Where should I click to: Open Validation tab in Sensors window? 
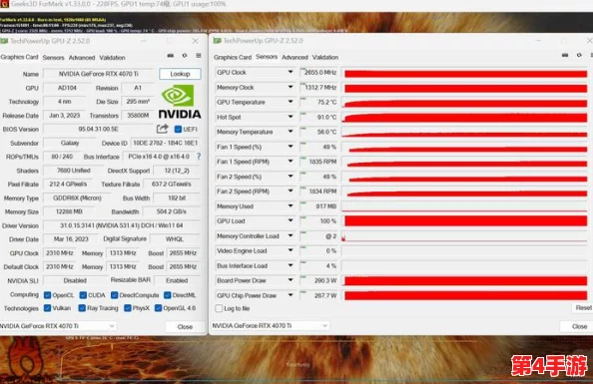(x=325, y=57)
